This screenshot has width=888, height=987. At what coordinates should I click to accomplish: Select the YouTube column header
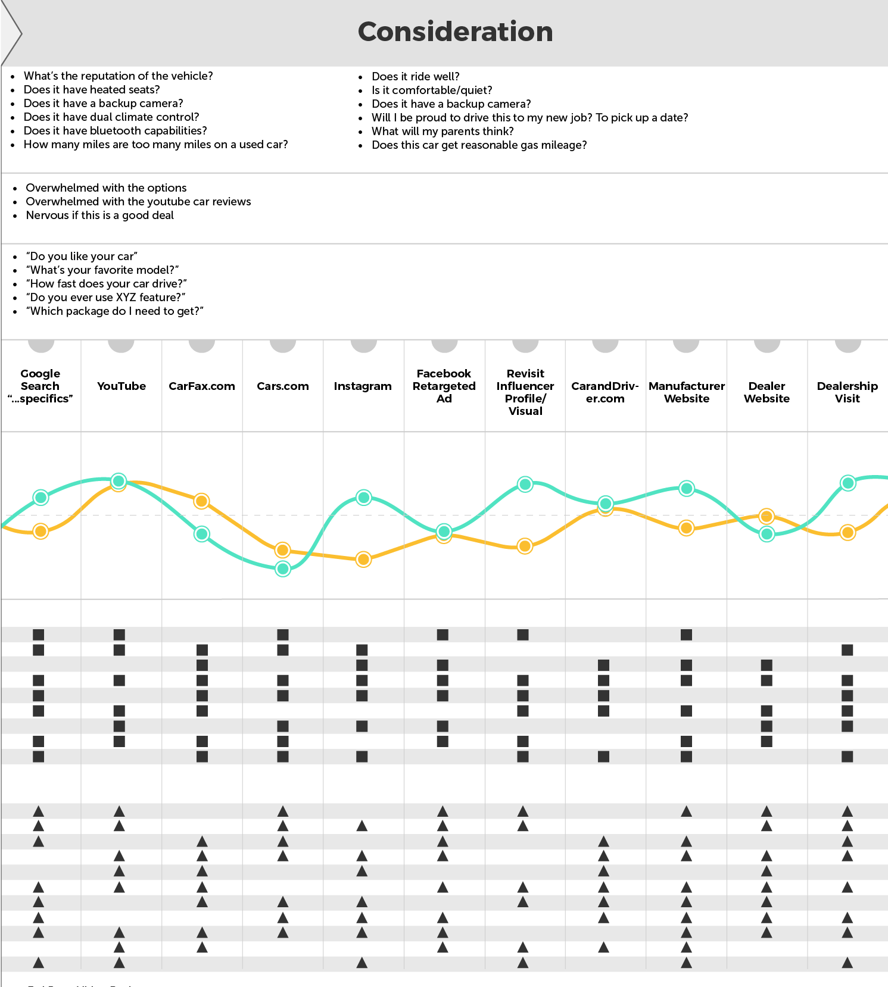pos(121,386)
